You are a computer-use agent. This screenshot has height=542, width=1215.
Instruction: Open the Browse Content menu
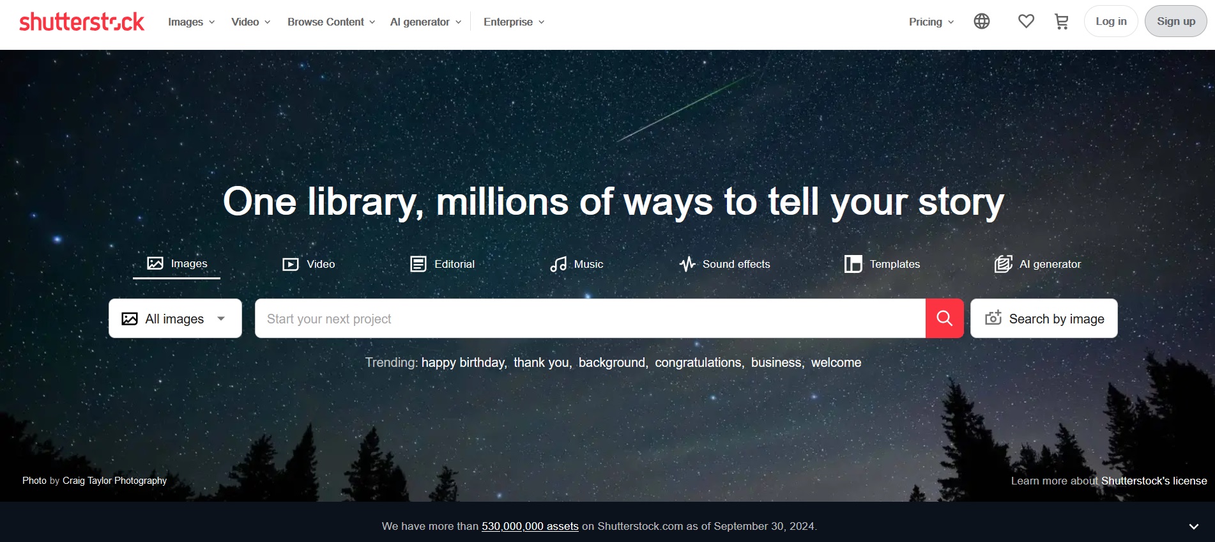(331, 22)
